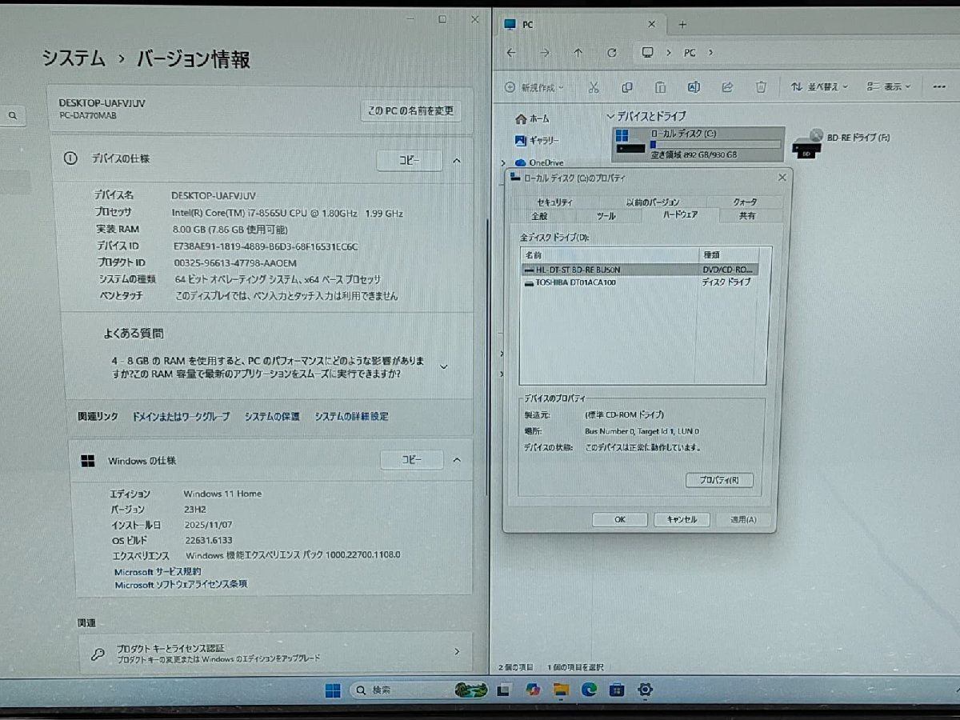Viewport: 960px width, 720px height.
Task: Collapse the デバイスとドライブ section
Action: (611, 116)
